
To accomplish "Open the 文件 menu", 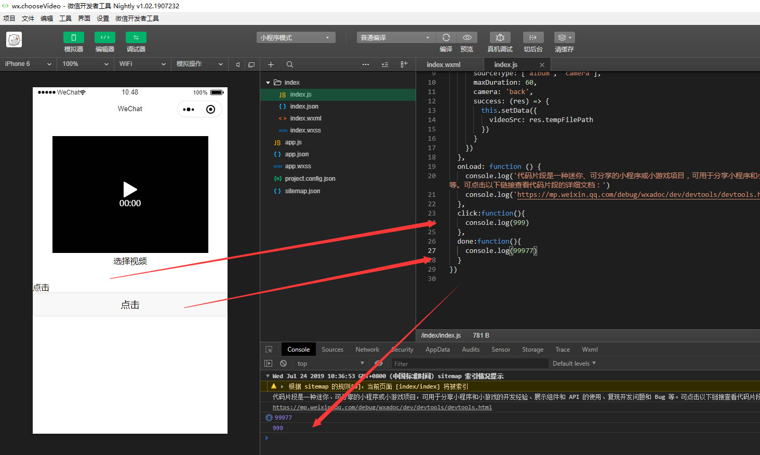I will click(x=28, y=18).
